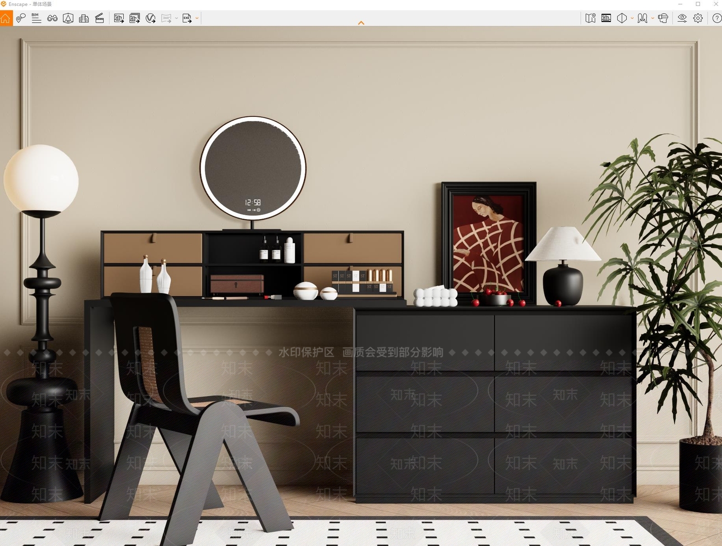Enable the VR headset mode
722x546 pixels.
663,18
